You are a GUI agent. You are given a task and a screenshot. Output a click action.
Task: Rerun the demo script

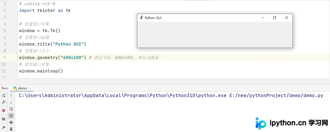4,96
